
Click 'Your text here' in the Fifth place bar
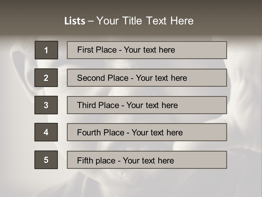148,160
